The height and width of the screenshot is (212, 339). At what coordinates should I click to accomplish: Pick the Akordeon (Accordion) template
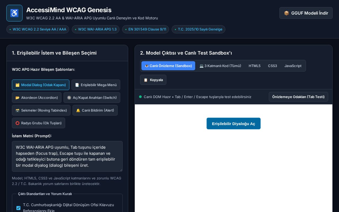[37, 98]
